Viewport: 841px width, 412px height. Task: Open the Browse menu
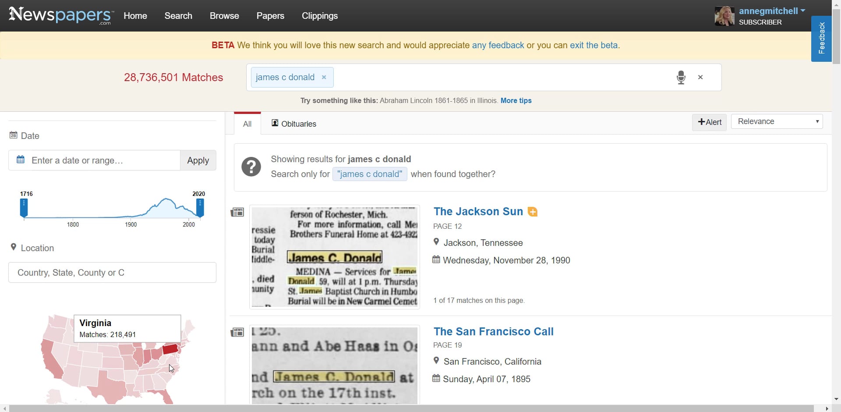[x=224, y=16]
